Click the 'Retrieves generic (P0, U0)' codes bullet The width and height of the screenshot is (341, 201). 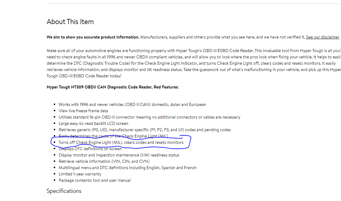[145, 130]
